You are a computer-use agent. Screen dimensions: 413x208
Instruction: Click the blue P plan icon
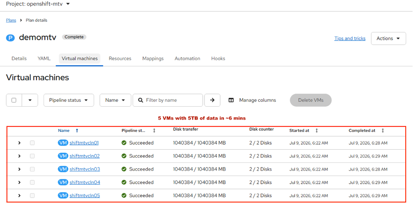click(10, 37)
